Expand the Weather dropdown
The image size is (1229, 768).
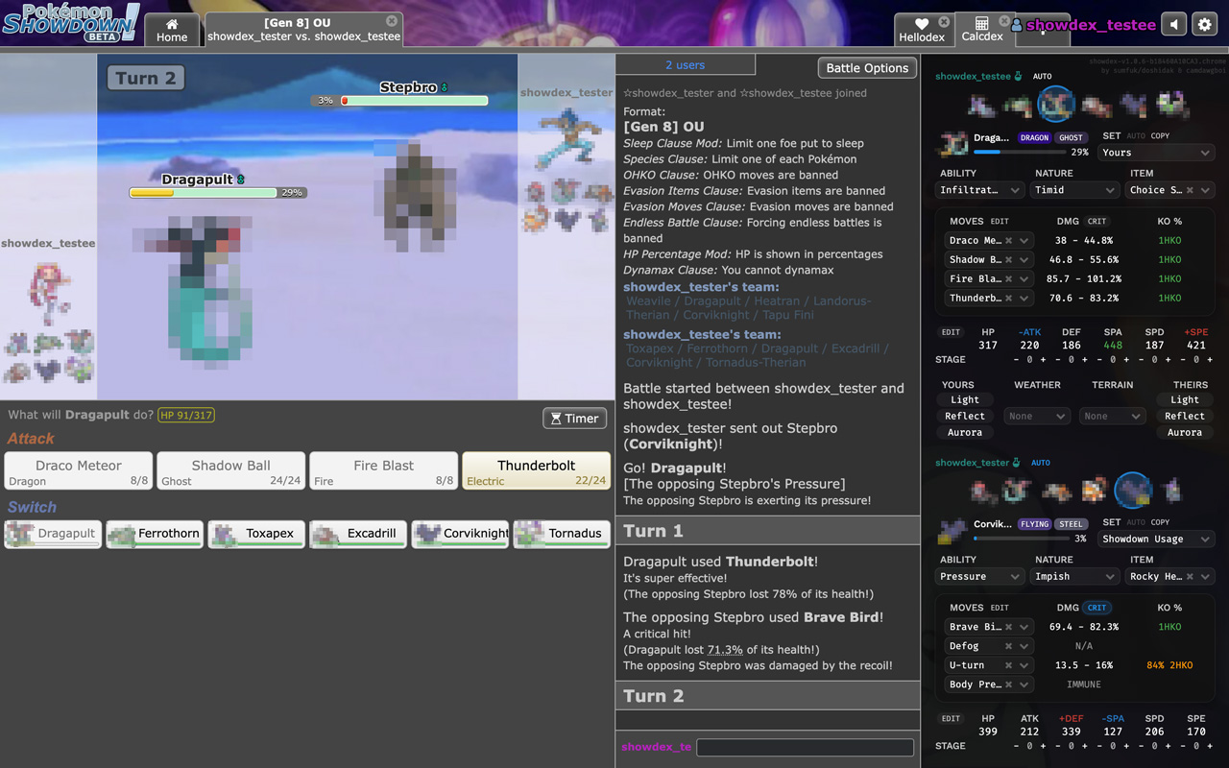(x=1037, y=417)
